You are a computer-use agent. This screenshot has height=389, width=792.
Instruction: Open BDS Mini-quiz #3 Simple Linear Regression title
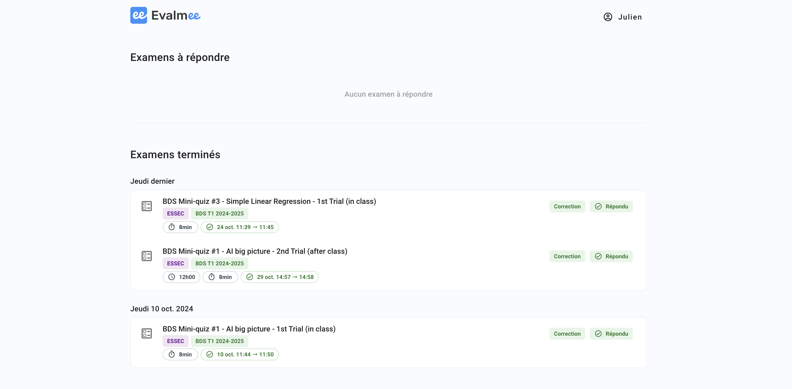point(269,201)
